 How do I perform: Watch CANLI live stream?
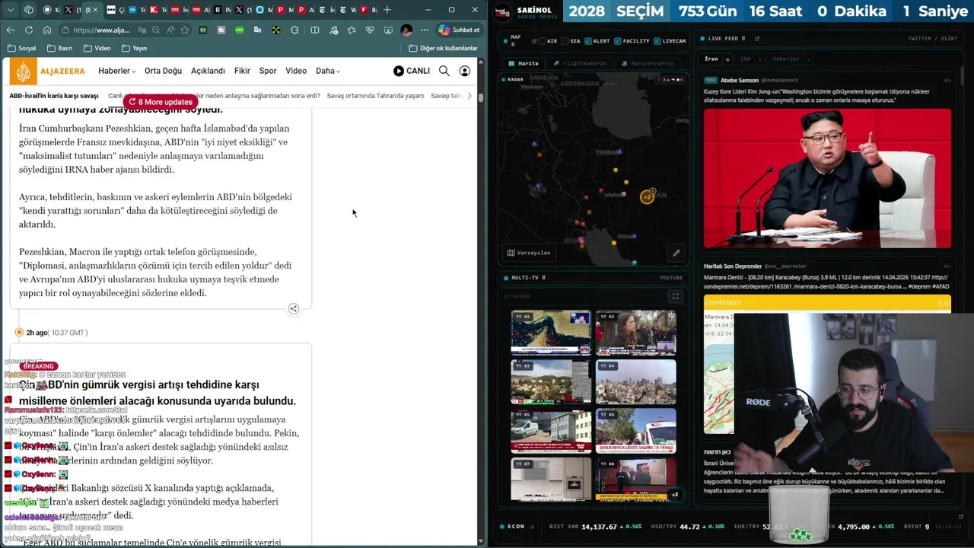tap(412, 71)
